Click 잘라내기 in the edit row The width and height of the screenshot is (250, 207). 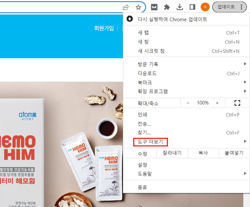(172, 153)
